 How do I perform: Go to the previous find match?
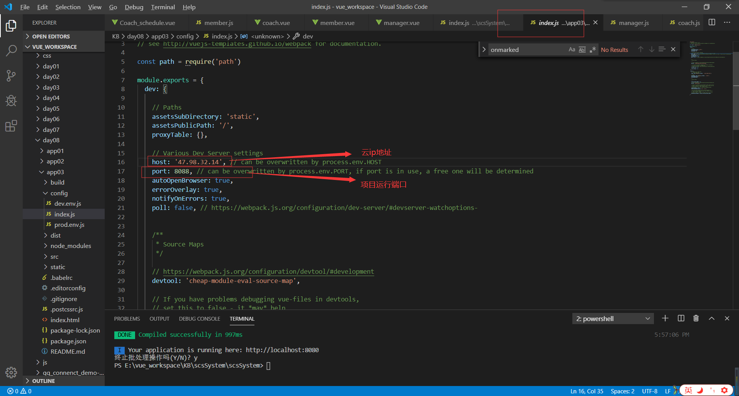[x=640, y=49]
